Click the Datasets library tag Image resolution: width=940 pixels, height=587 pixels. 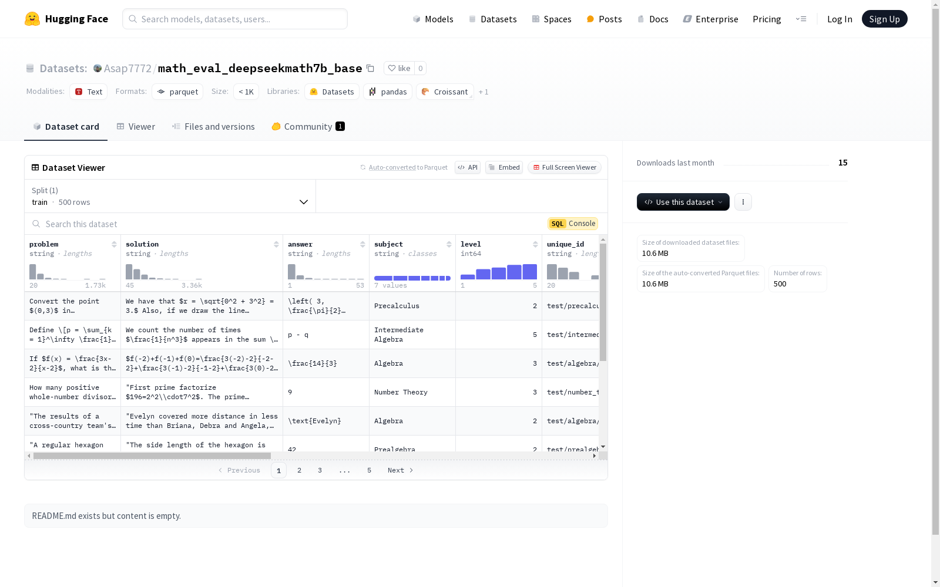point(332,92)
